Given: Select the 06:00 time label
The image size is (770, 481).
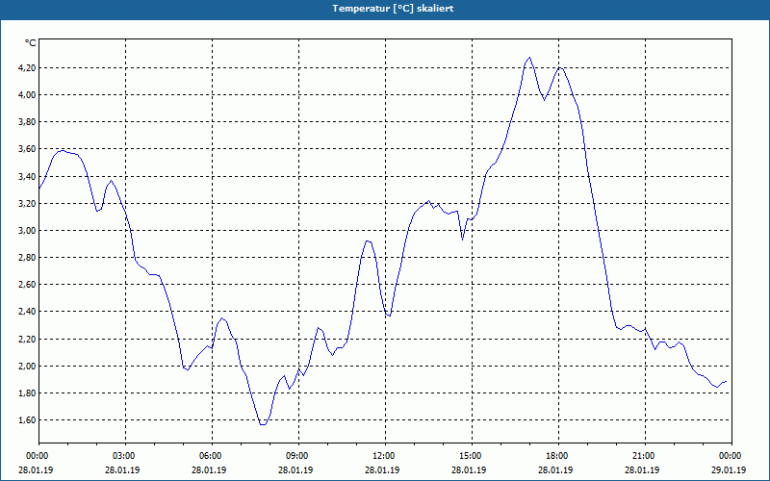Looking at the screenshot, I should (211, 456).
